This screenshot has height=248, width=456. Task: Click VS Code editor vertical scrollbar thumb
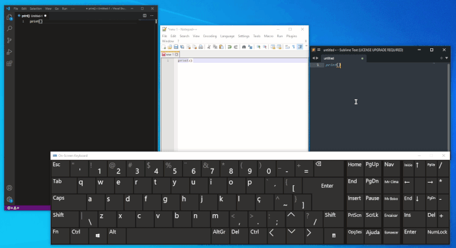pos(156,21)
